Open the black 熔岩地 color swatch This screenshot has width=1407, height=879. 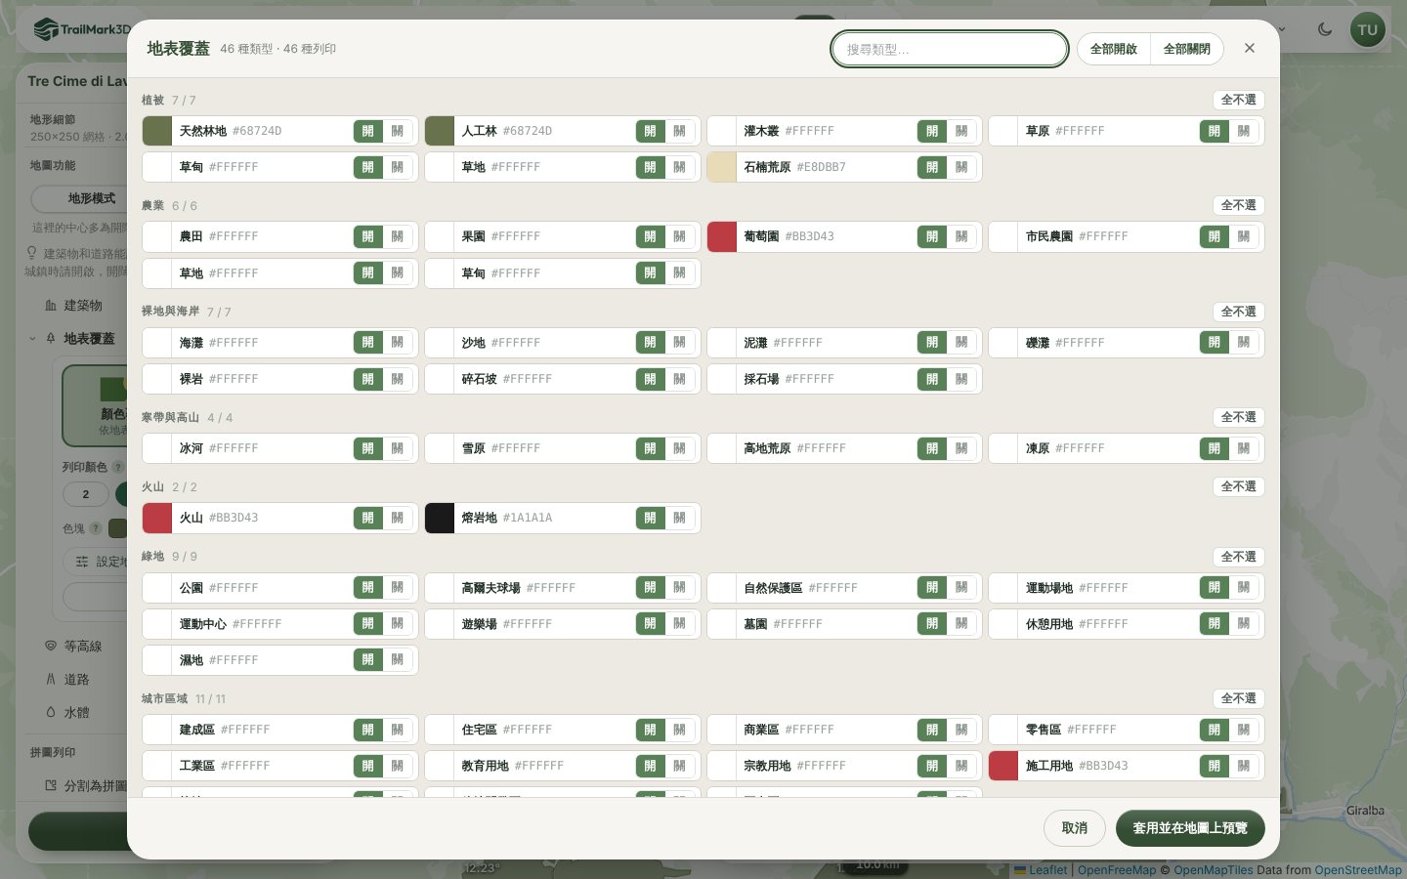(x=440, y=518)
